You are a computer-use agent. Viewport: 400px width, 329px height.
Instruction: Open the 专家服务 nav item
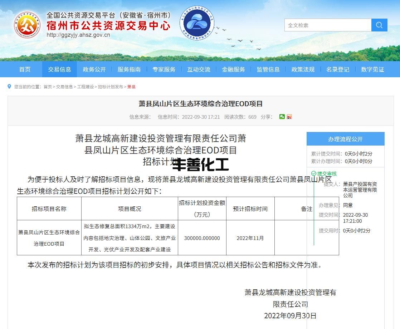pos(164,69)
